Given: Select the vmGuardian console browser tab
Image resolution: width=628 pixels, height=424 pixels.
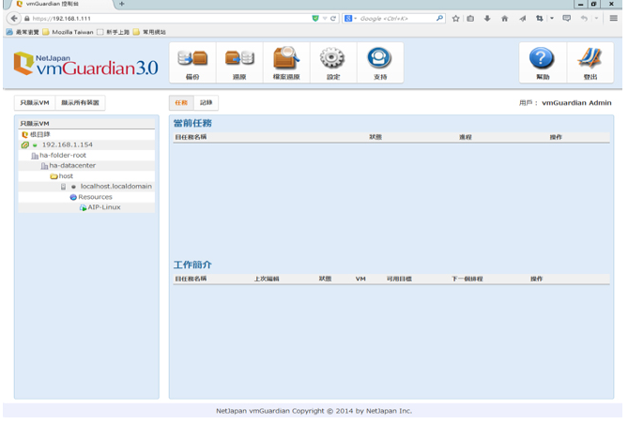Looking at the screenshot, I should point(58,4).
